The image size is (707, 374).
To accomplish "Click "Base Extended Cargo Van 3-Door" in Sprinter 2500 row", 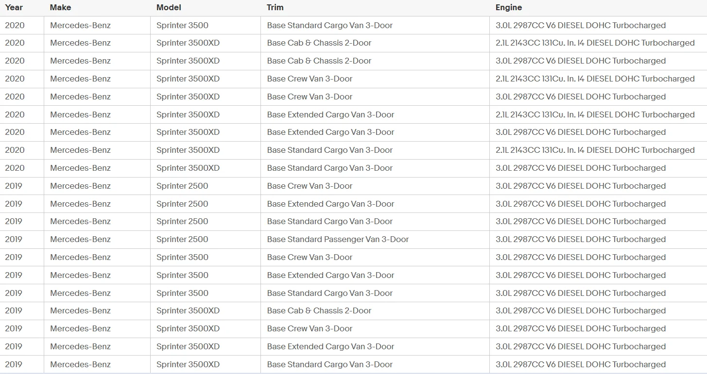I will pos(330,204).
